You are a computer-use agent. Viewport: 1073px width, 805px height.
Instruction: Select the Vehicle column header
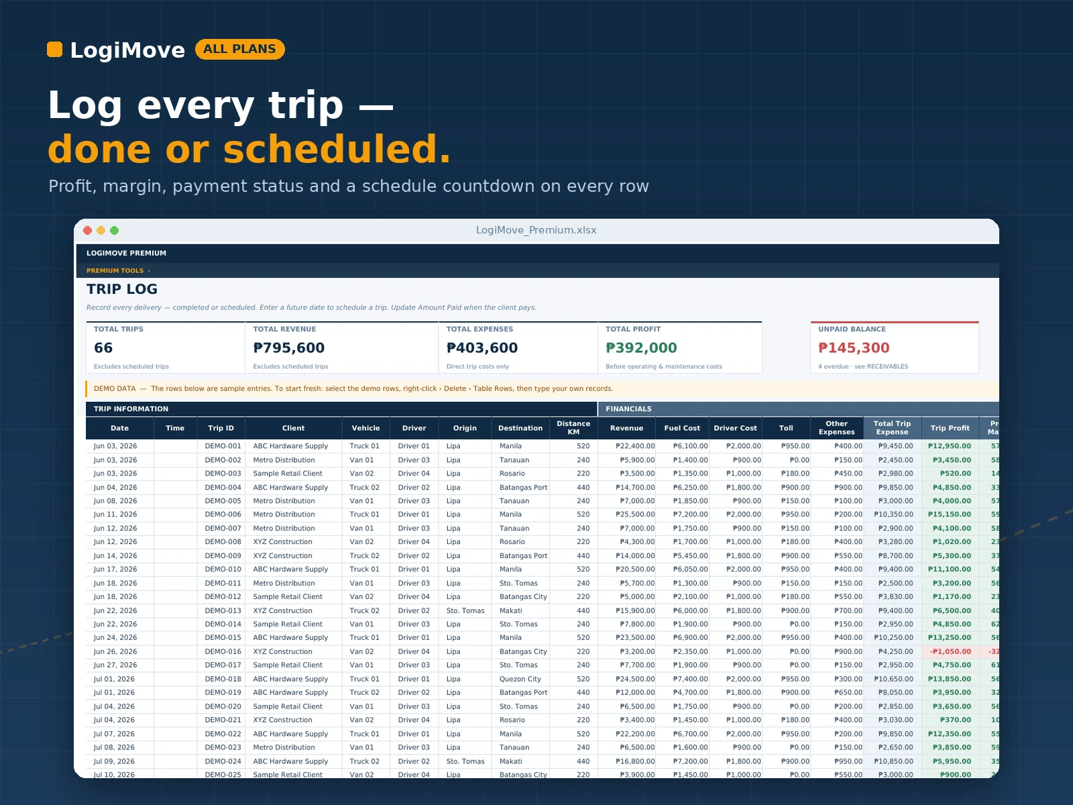click(x=365, y=428)
